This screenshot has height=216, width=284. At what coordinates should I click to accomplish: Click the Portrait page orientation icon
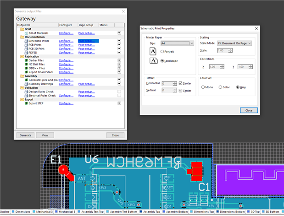coord(154,52)
